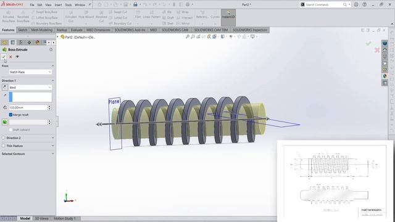Uncheck the Merge result checkbox
Screen dimensions: 395x222
(x=10, y=115)
